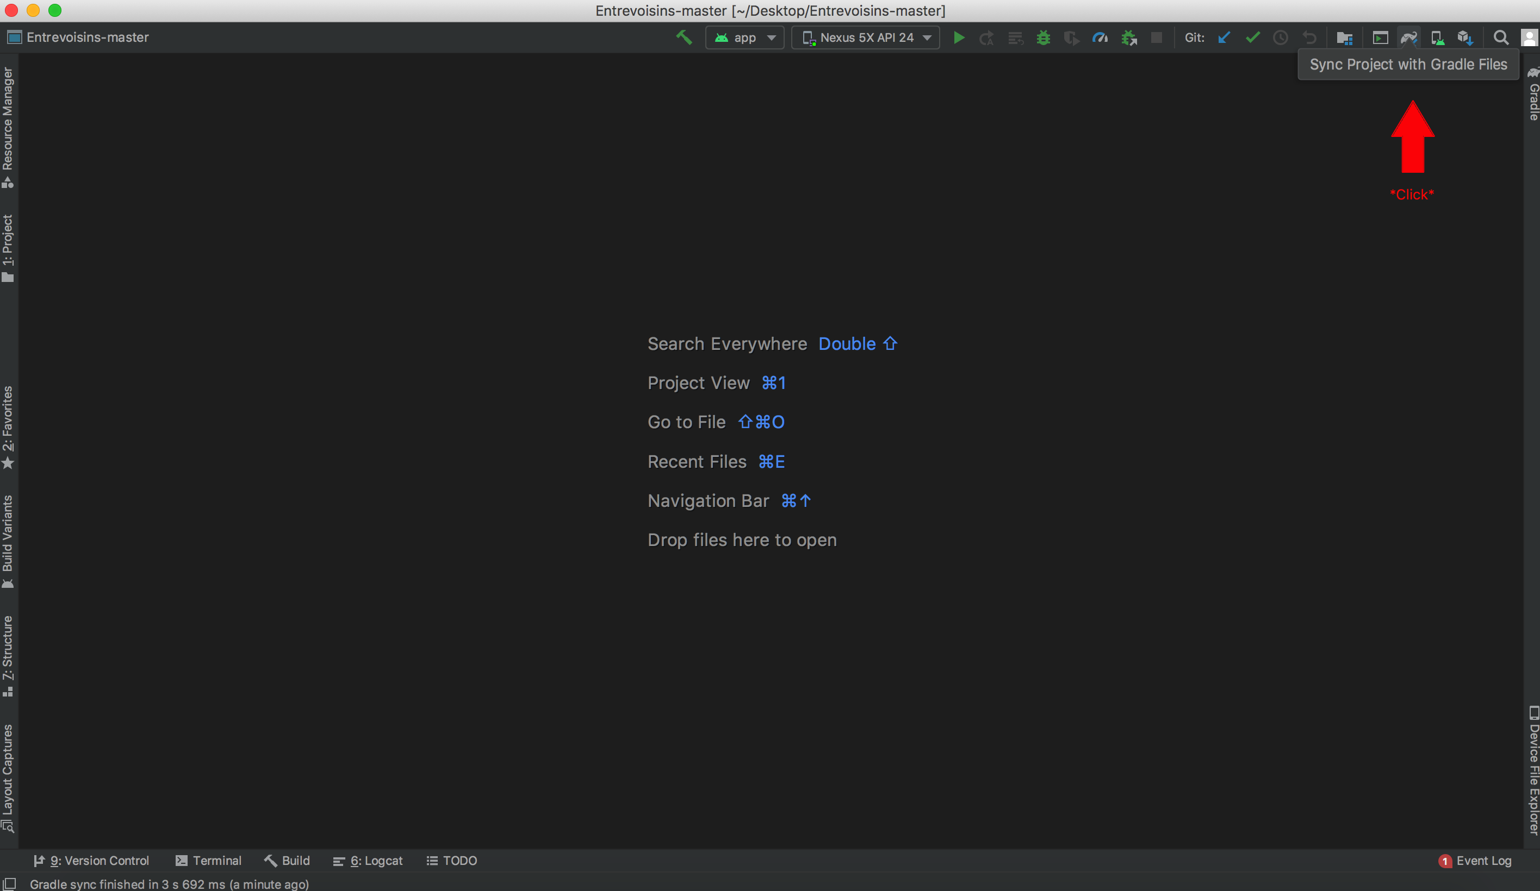Open the Nexus 5X API 24 device dropdown
Screen dimensions: 1540x891
(x=865, y=37)
